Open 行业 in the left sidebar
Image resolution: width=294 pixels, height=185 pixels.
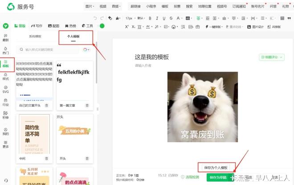point(6,102)
